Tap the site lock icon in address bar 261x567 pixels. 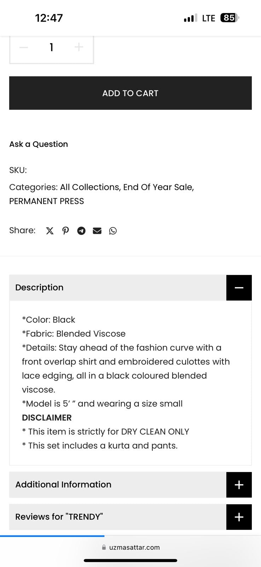tap(104, 547)
